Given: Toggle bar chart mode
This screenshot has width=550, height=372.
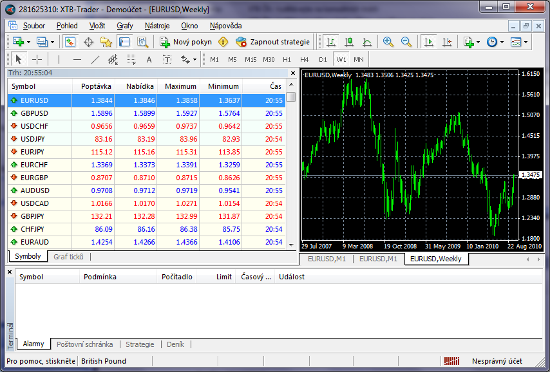Looking at the screenshot, I should click(330, 42).
